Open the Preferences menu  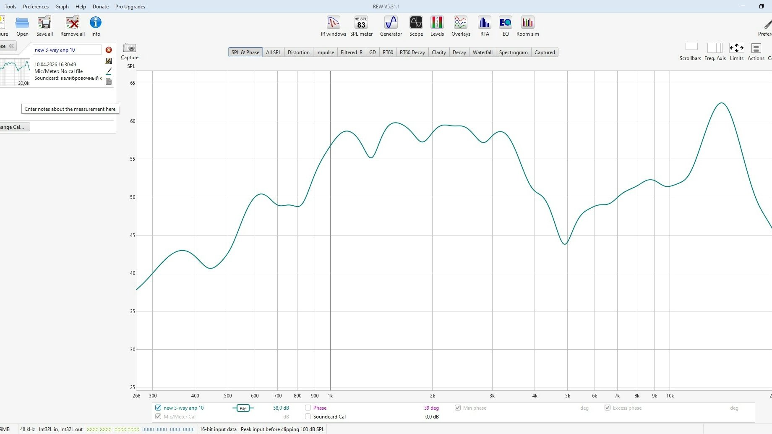(x=36, y=7)
